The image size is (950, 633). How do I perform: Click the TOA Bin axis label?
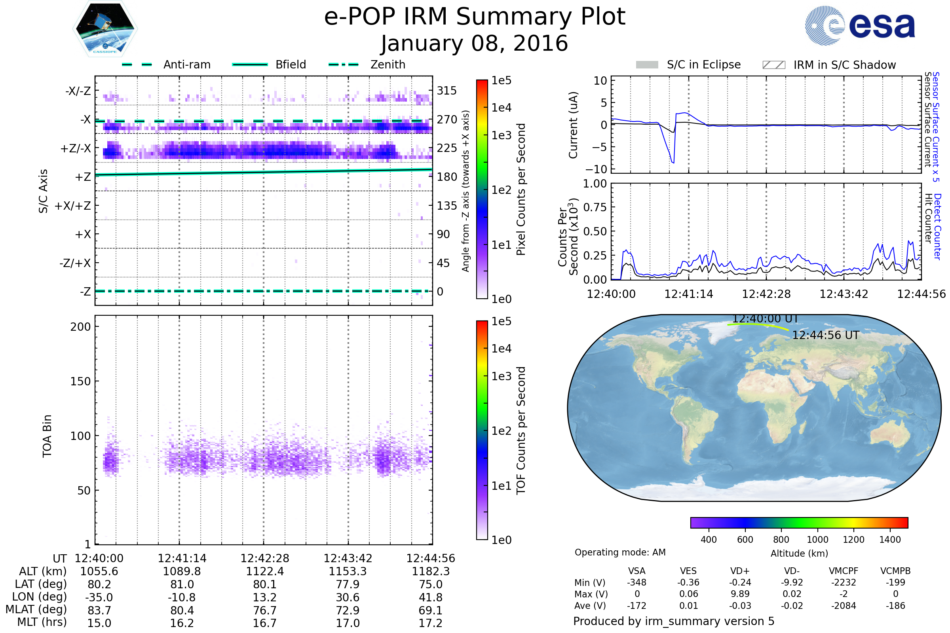(47, 436)
